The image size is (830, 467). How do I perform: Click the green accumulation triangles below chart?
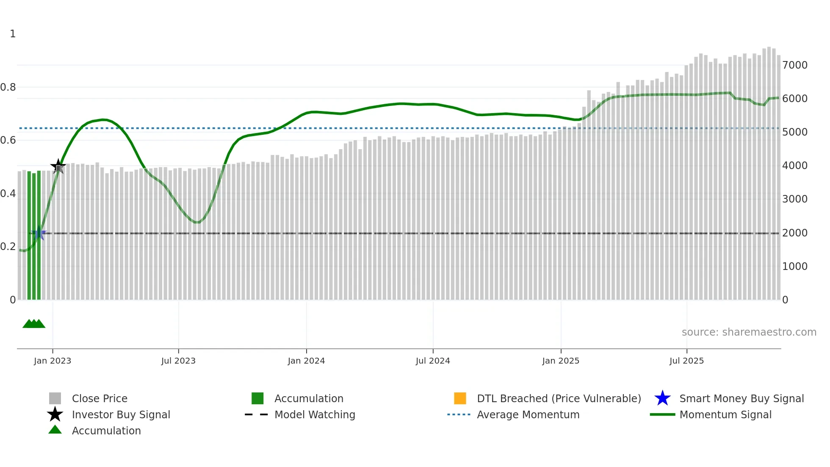34,324
